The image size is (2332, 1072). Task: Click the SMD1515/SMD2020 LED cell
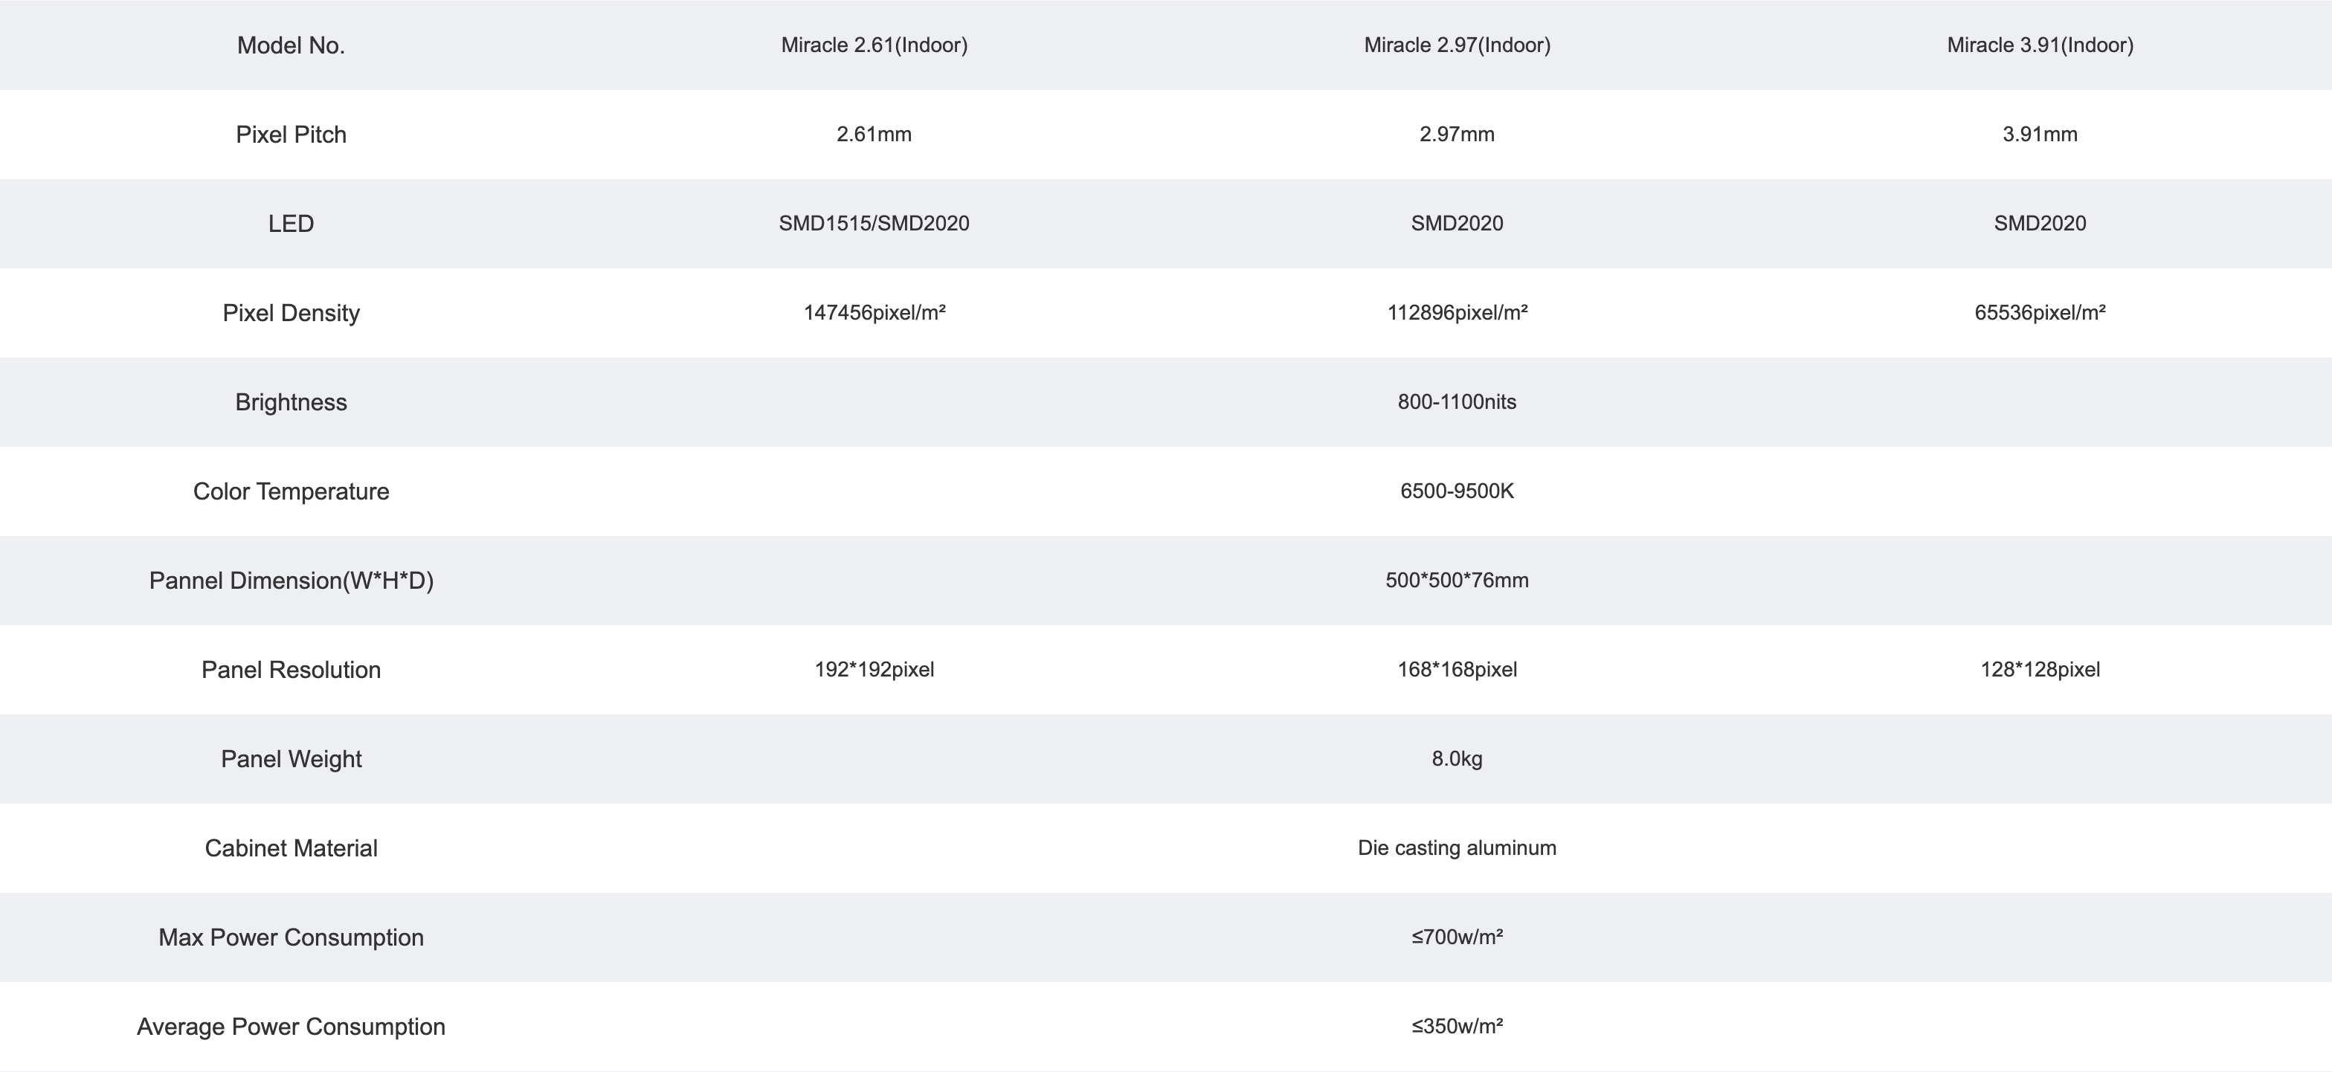(874, 224)
